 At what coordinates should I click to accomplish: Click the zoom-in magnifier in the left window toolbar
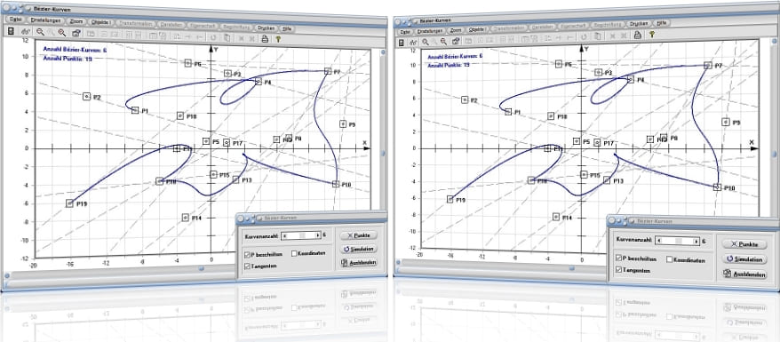pyautogui.click(x=40, y=32)
